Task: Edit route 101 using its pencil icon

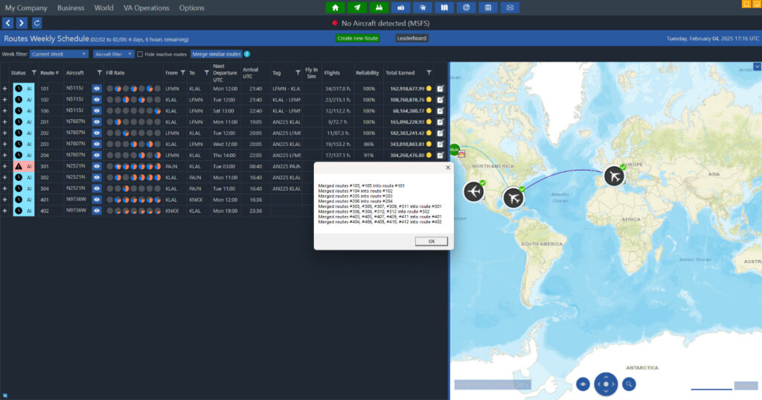Action: pos(441,89)
